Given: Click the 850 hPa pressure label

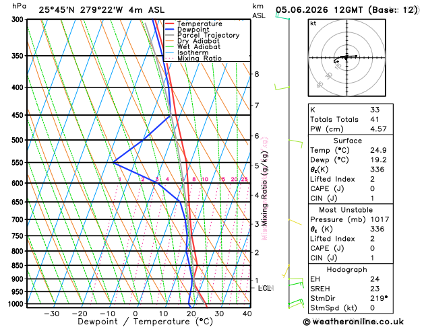Looking at the screenshot, I should [19, 266].
